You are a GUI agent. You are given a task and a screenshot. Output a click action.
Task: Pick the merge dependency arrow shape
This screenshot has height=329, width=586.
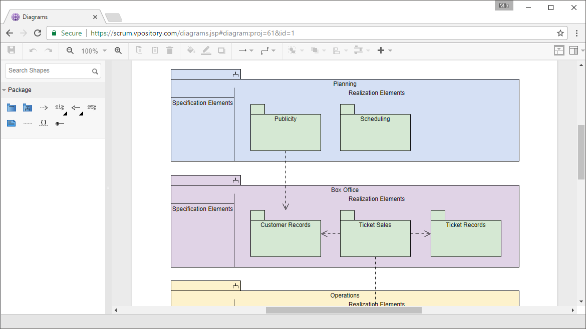click(x=92, y=107)
